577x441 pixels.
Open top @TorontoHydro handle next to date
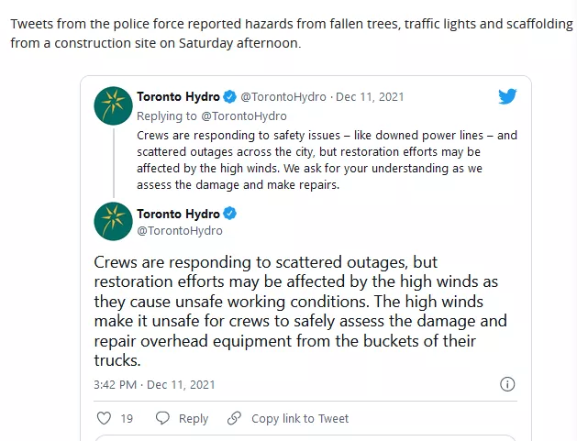283,97
